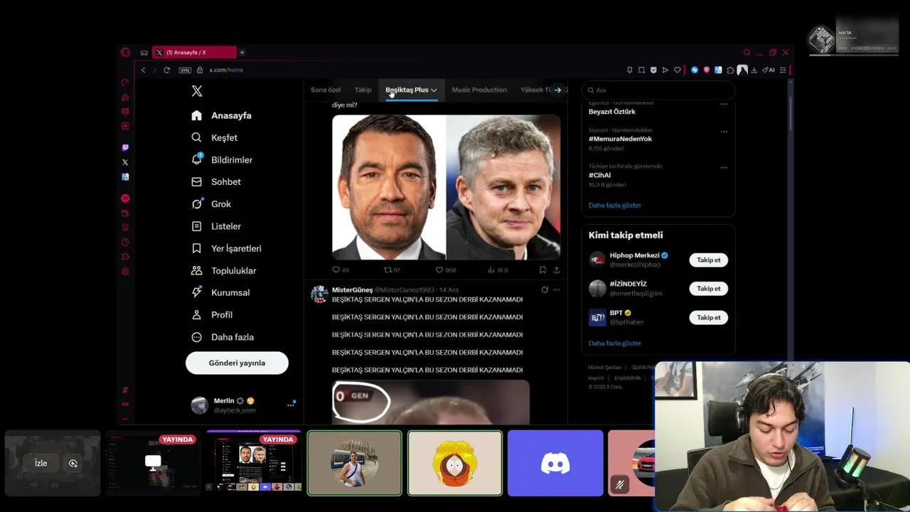
Task: Reload the page
Action: point(166,70)
